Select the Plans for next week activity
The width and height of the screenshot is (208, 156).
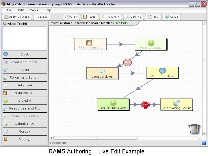click(x=113, y=104)
